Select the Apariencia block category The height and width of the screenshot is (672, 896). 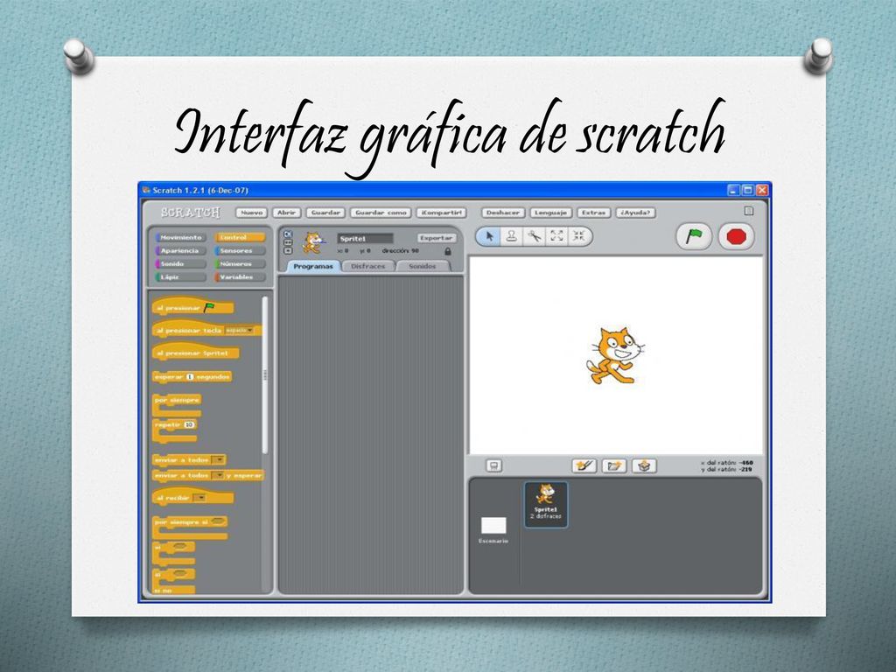180,250
